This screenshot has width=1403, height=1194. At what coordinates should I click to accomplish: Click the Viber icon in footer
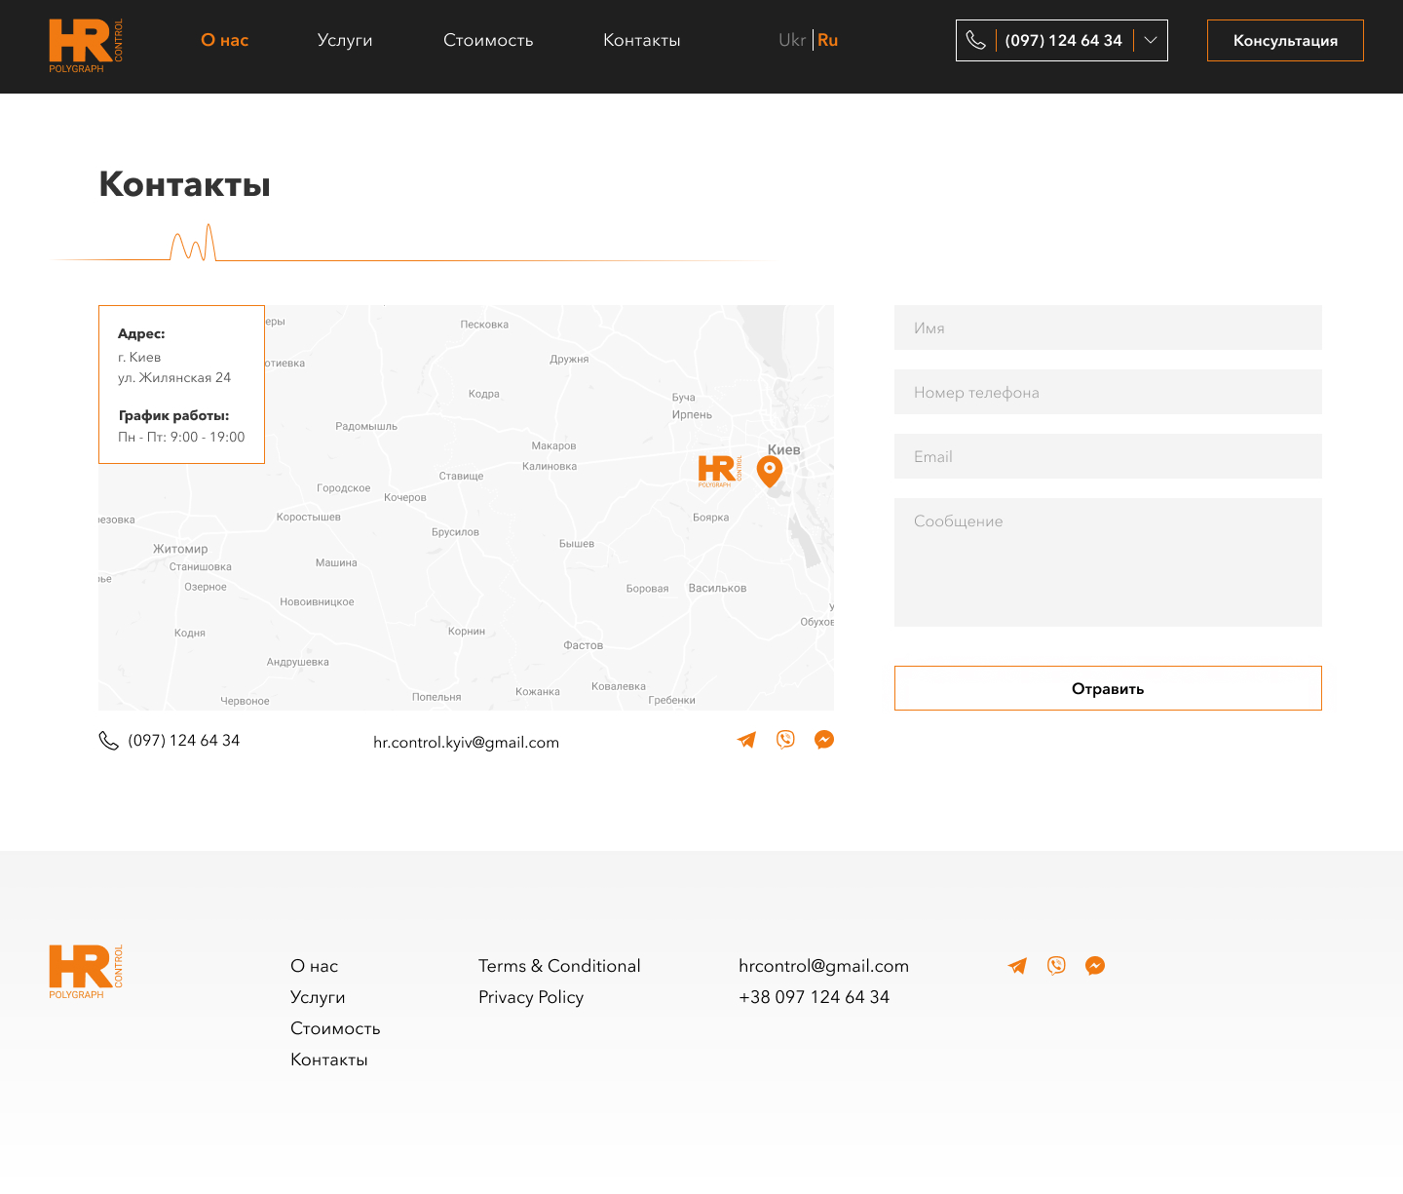(x=1056, y=966)
